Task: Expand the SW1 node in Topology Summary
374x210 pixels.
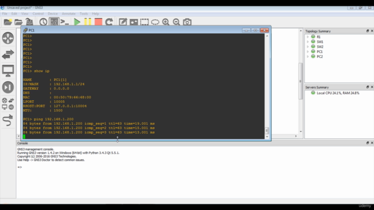Action: tap(308, 41)
